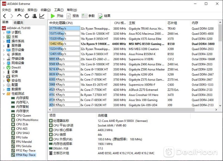Click the 软件 software icon

(x=9, y=76)
